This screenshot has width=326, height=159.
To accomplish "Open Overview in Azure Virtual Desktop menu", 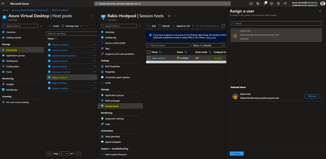I will 11,32.
